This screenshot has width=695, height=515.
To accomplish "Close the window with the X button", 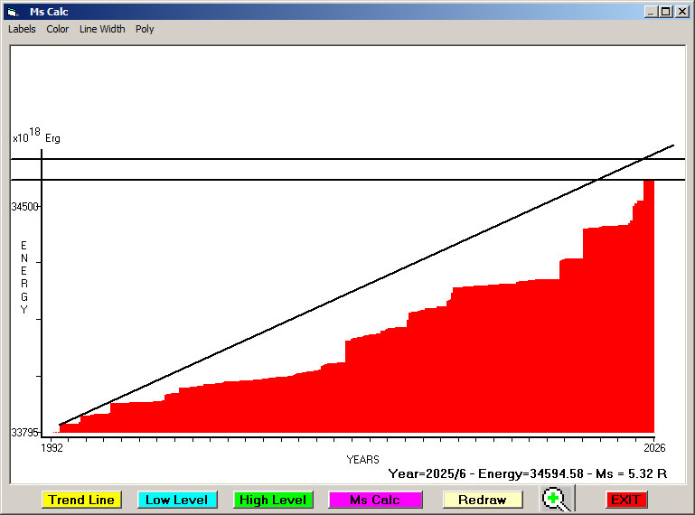I will (x=681, y=12).
